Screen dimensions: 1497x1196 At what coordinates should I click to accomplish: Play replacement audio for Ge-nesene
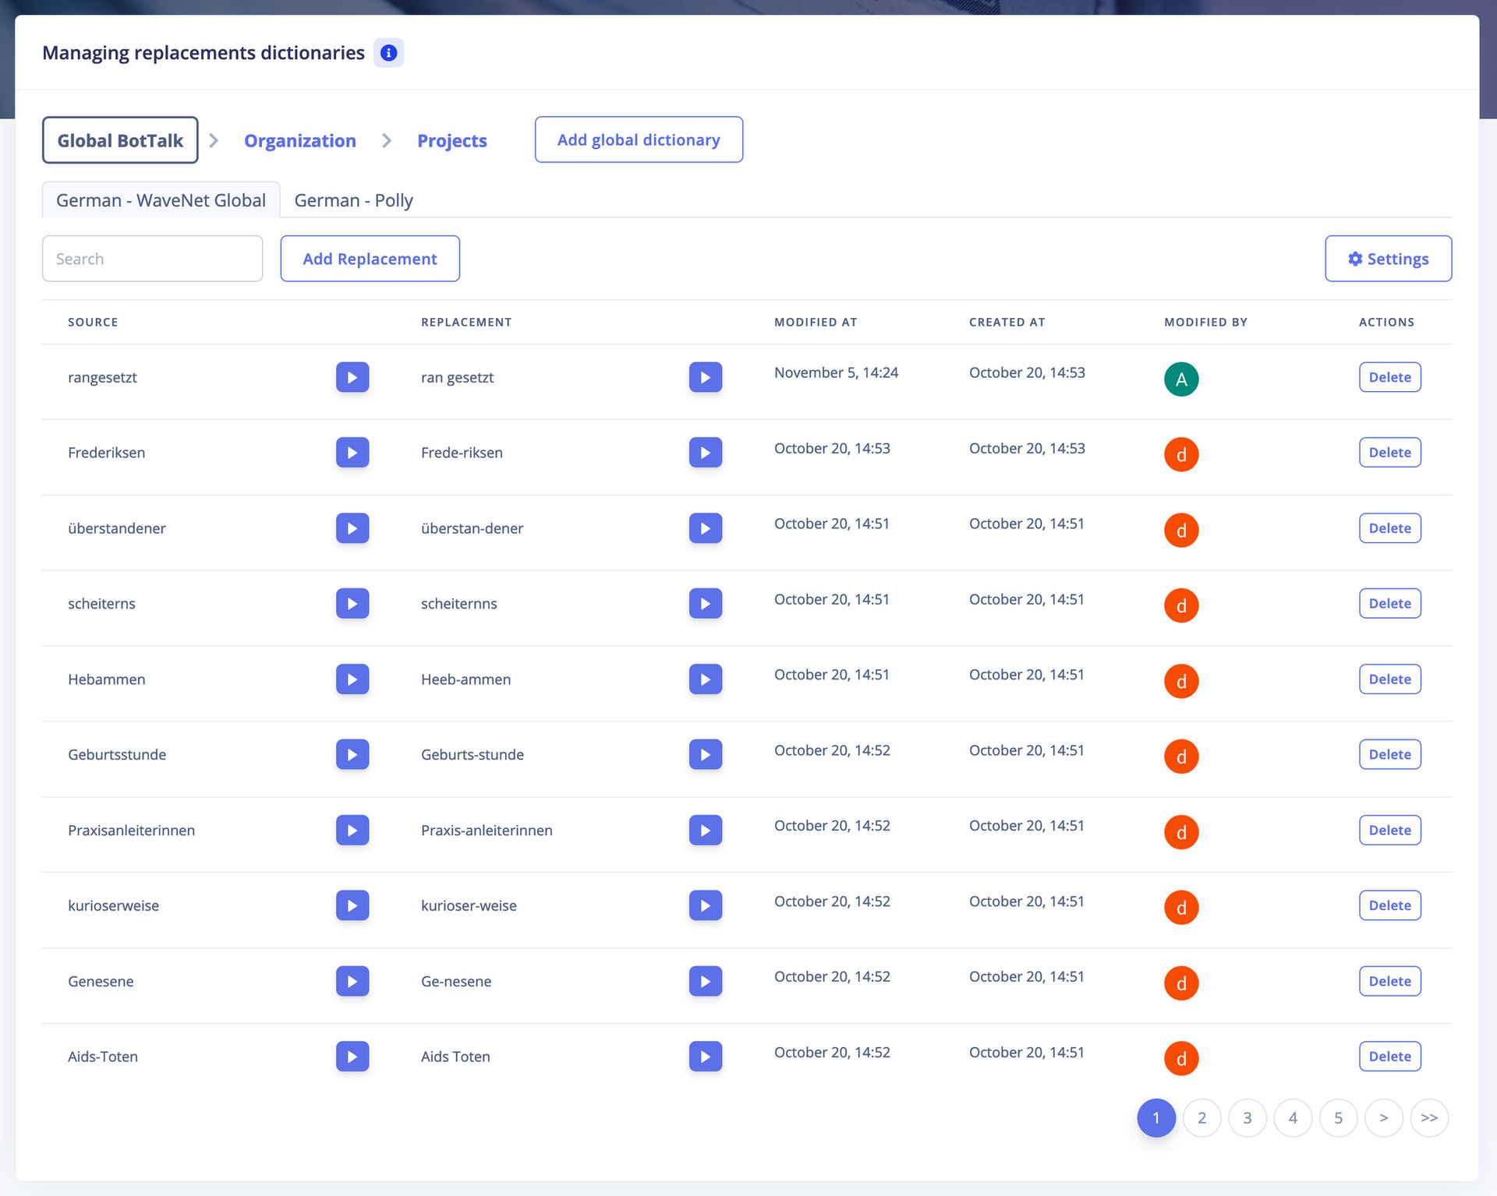(x=706, y=981)
